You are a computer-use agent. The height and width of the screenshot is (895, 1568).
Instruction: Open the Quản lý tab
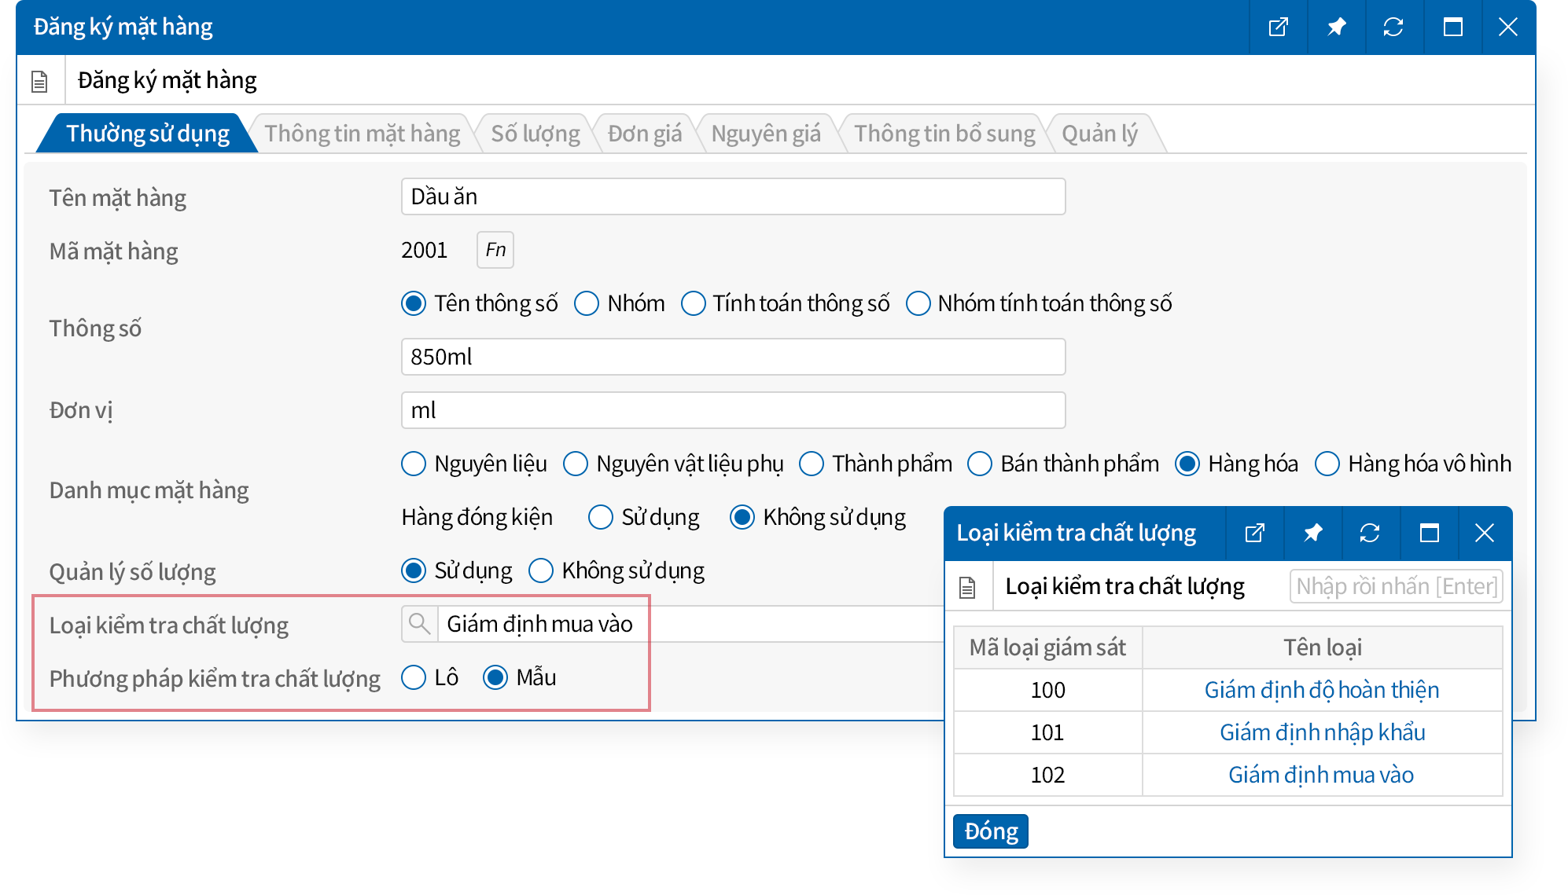click(x=1099, y=134)
